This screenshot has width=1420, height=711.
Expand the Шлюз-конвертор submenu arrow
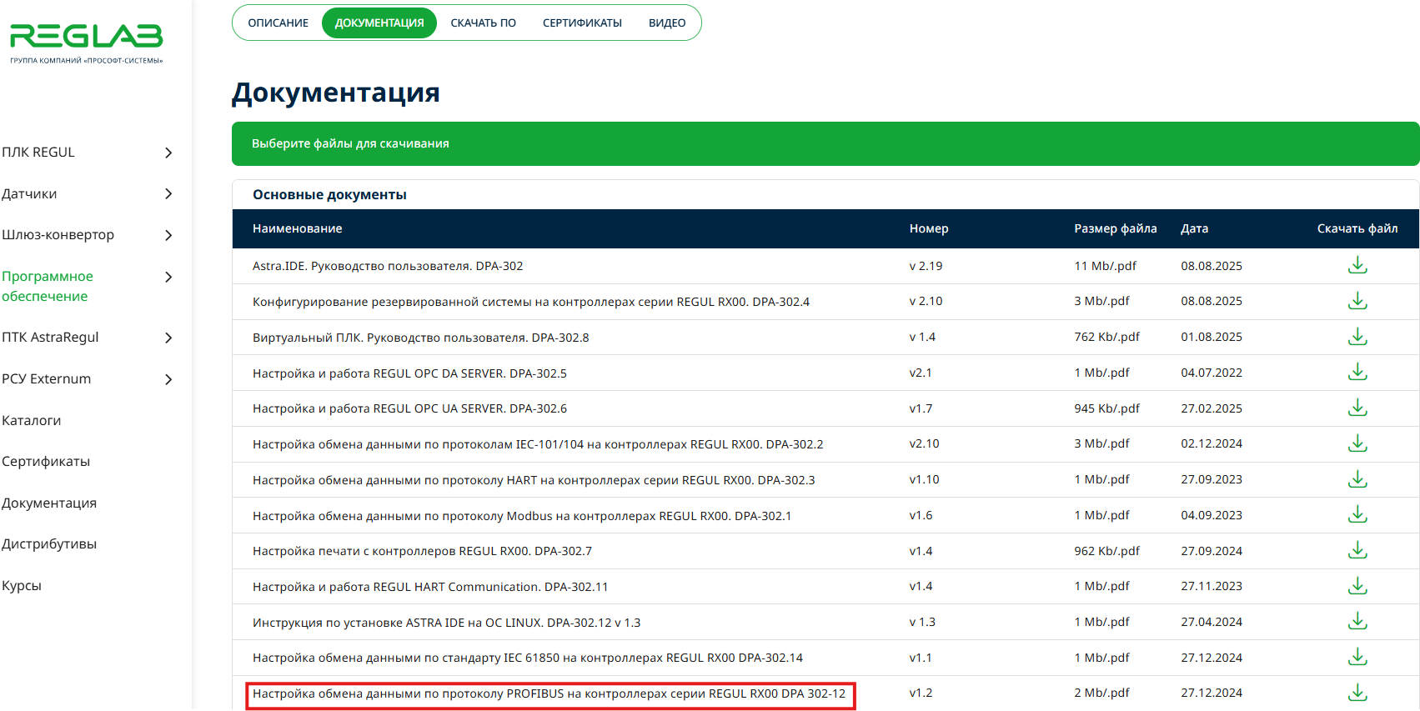click(x=168, y=235)
